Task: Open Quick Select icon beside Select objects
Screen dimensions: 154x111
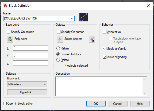Action: tap(92, 39)
